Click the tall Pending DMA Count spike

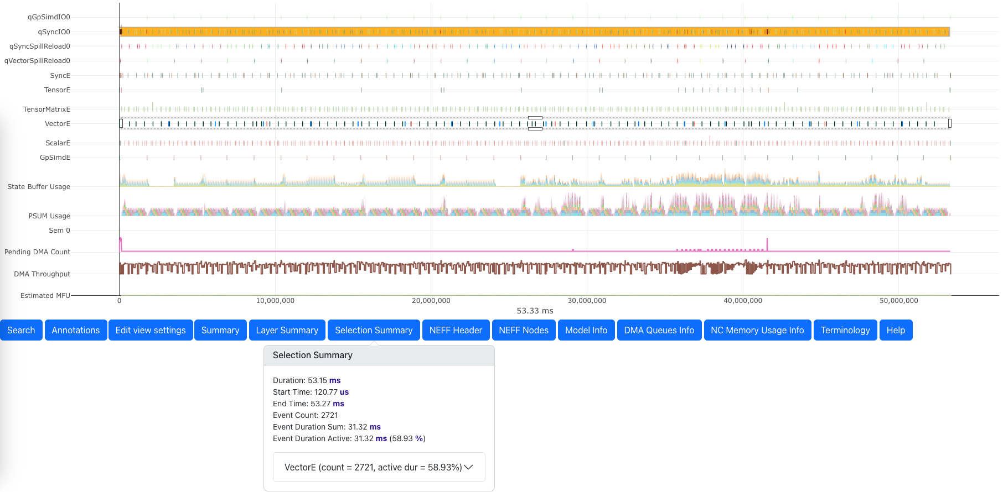767,244
